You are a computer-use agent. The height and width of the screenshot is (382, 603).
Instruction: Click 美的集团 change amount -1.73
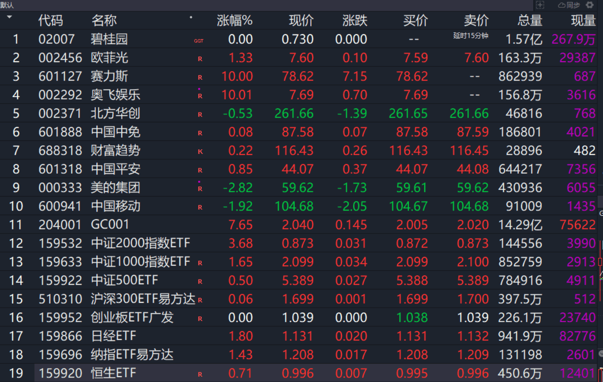[352, 188]
